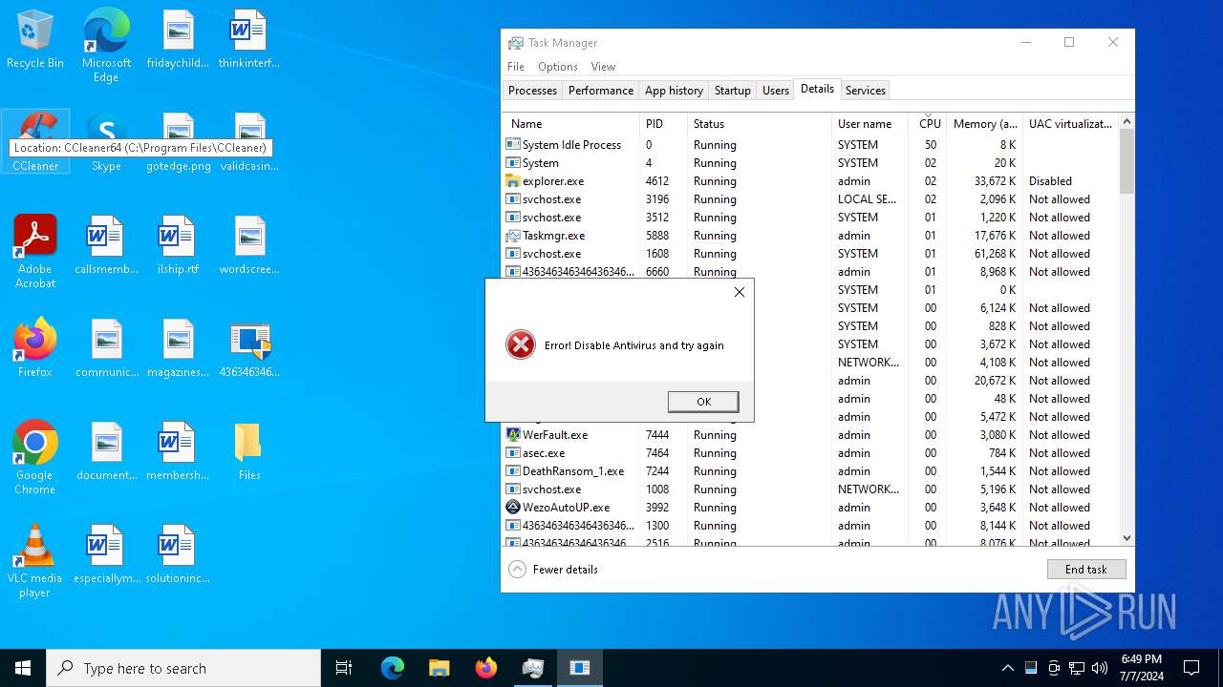
Task: Sort processes by Name column header
Action: (x=570, y=124)
